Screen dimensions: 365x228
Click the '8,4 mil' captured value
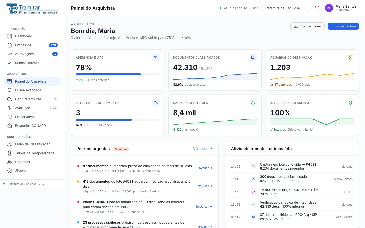[185, 113]
